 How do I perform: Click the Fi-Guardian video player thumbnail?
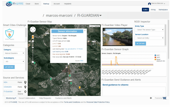point(118,37)
